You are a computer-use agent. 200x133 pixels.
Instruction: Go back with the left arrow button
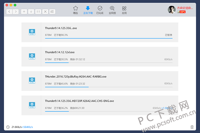point(9,12)
